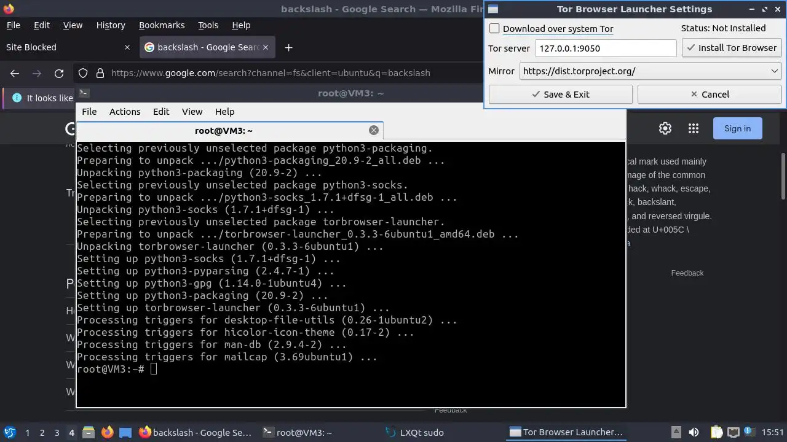Open Firefox Tools menu
Image resolution: width=787 pixels, height=442 pixels.
(x=208, y=25)
